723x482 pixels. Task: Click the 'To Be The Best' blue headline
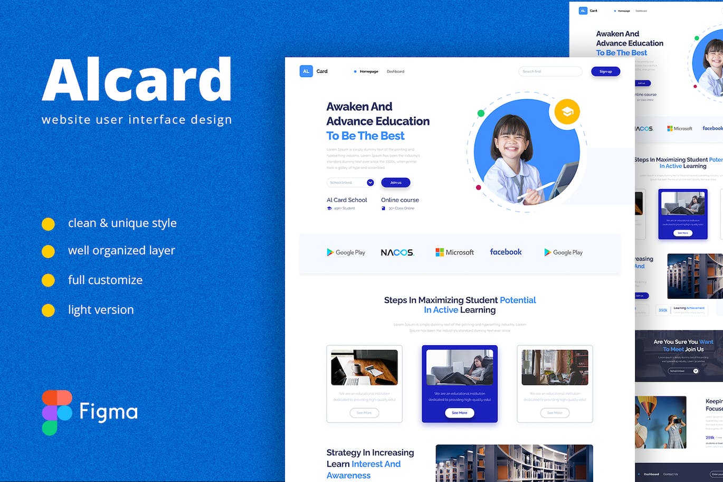pyautogui.click(x=365, y=136)
